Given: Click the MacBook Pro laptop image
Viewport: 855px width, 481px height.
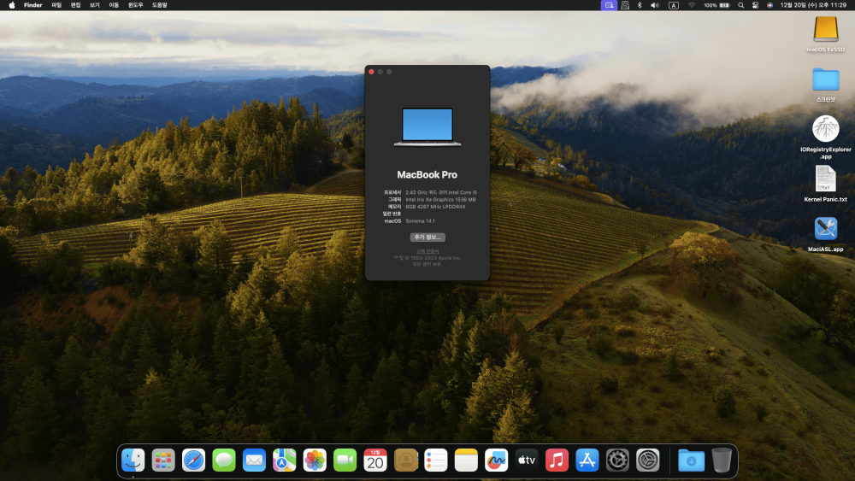Looking at the screenshot, I should pos(427,126).
